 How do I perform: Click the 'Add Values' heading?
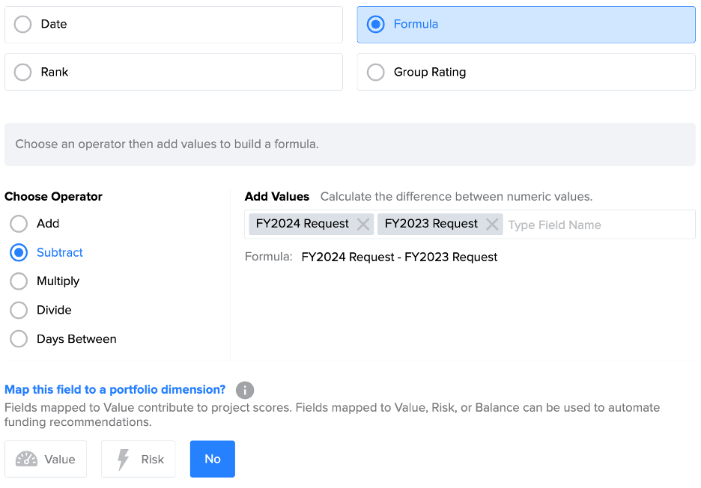[x=277, y=197]
